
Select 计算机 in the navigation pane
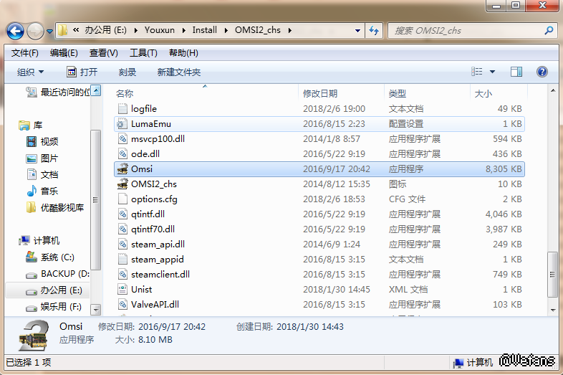39,240
